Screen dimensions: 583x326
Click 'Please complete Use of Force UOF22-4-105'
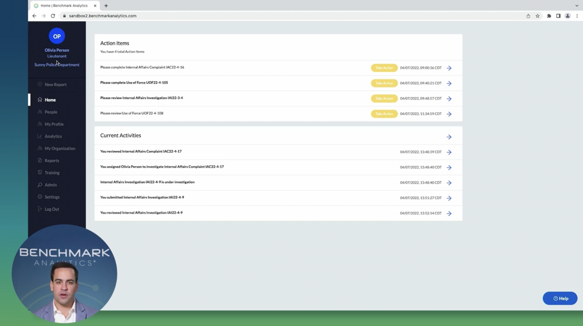pos(134,83)
